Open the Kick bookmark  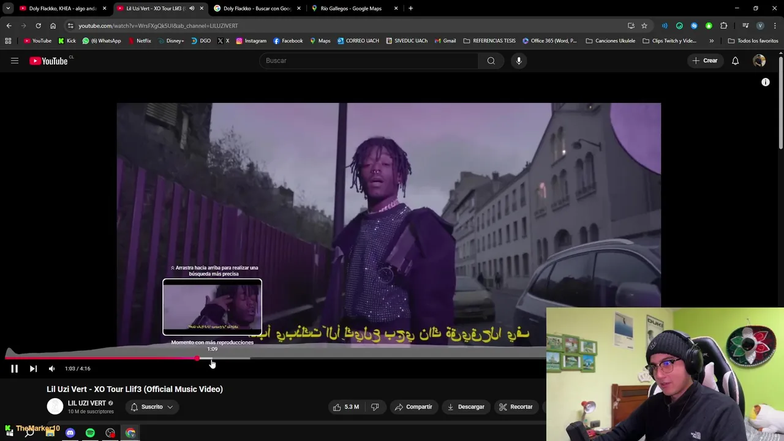(x=67, y=41)
